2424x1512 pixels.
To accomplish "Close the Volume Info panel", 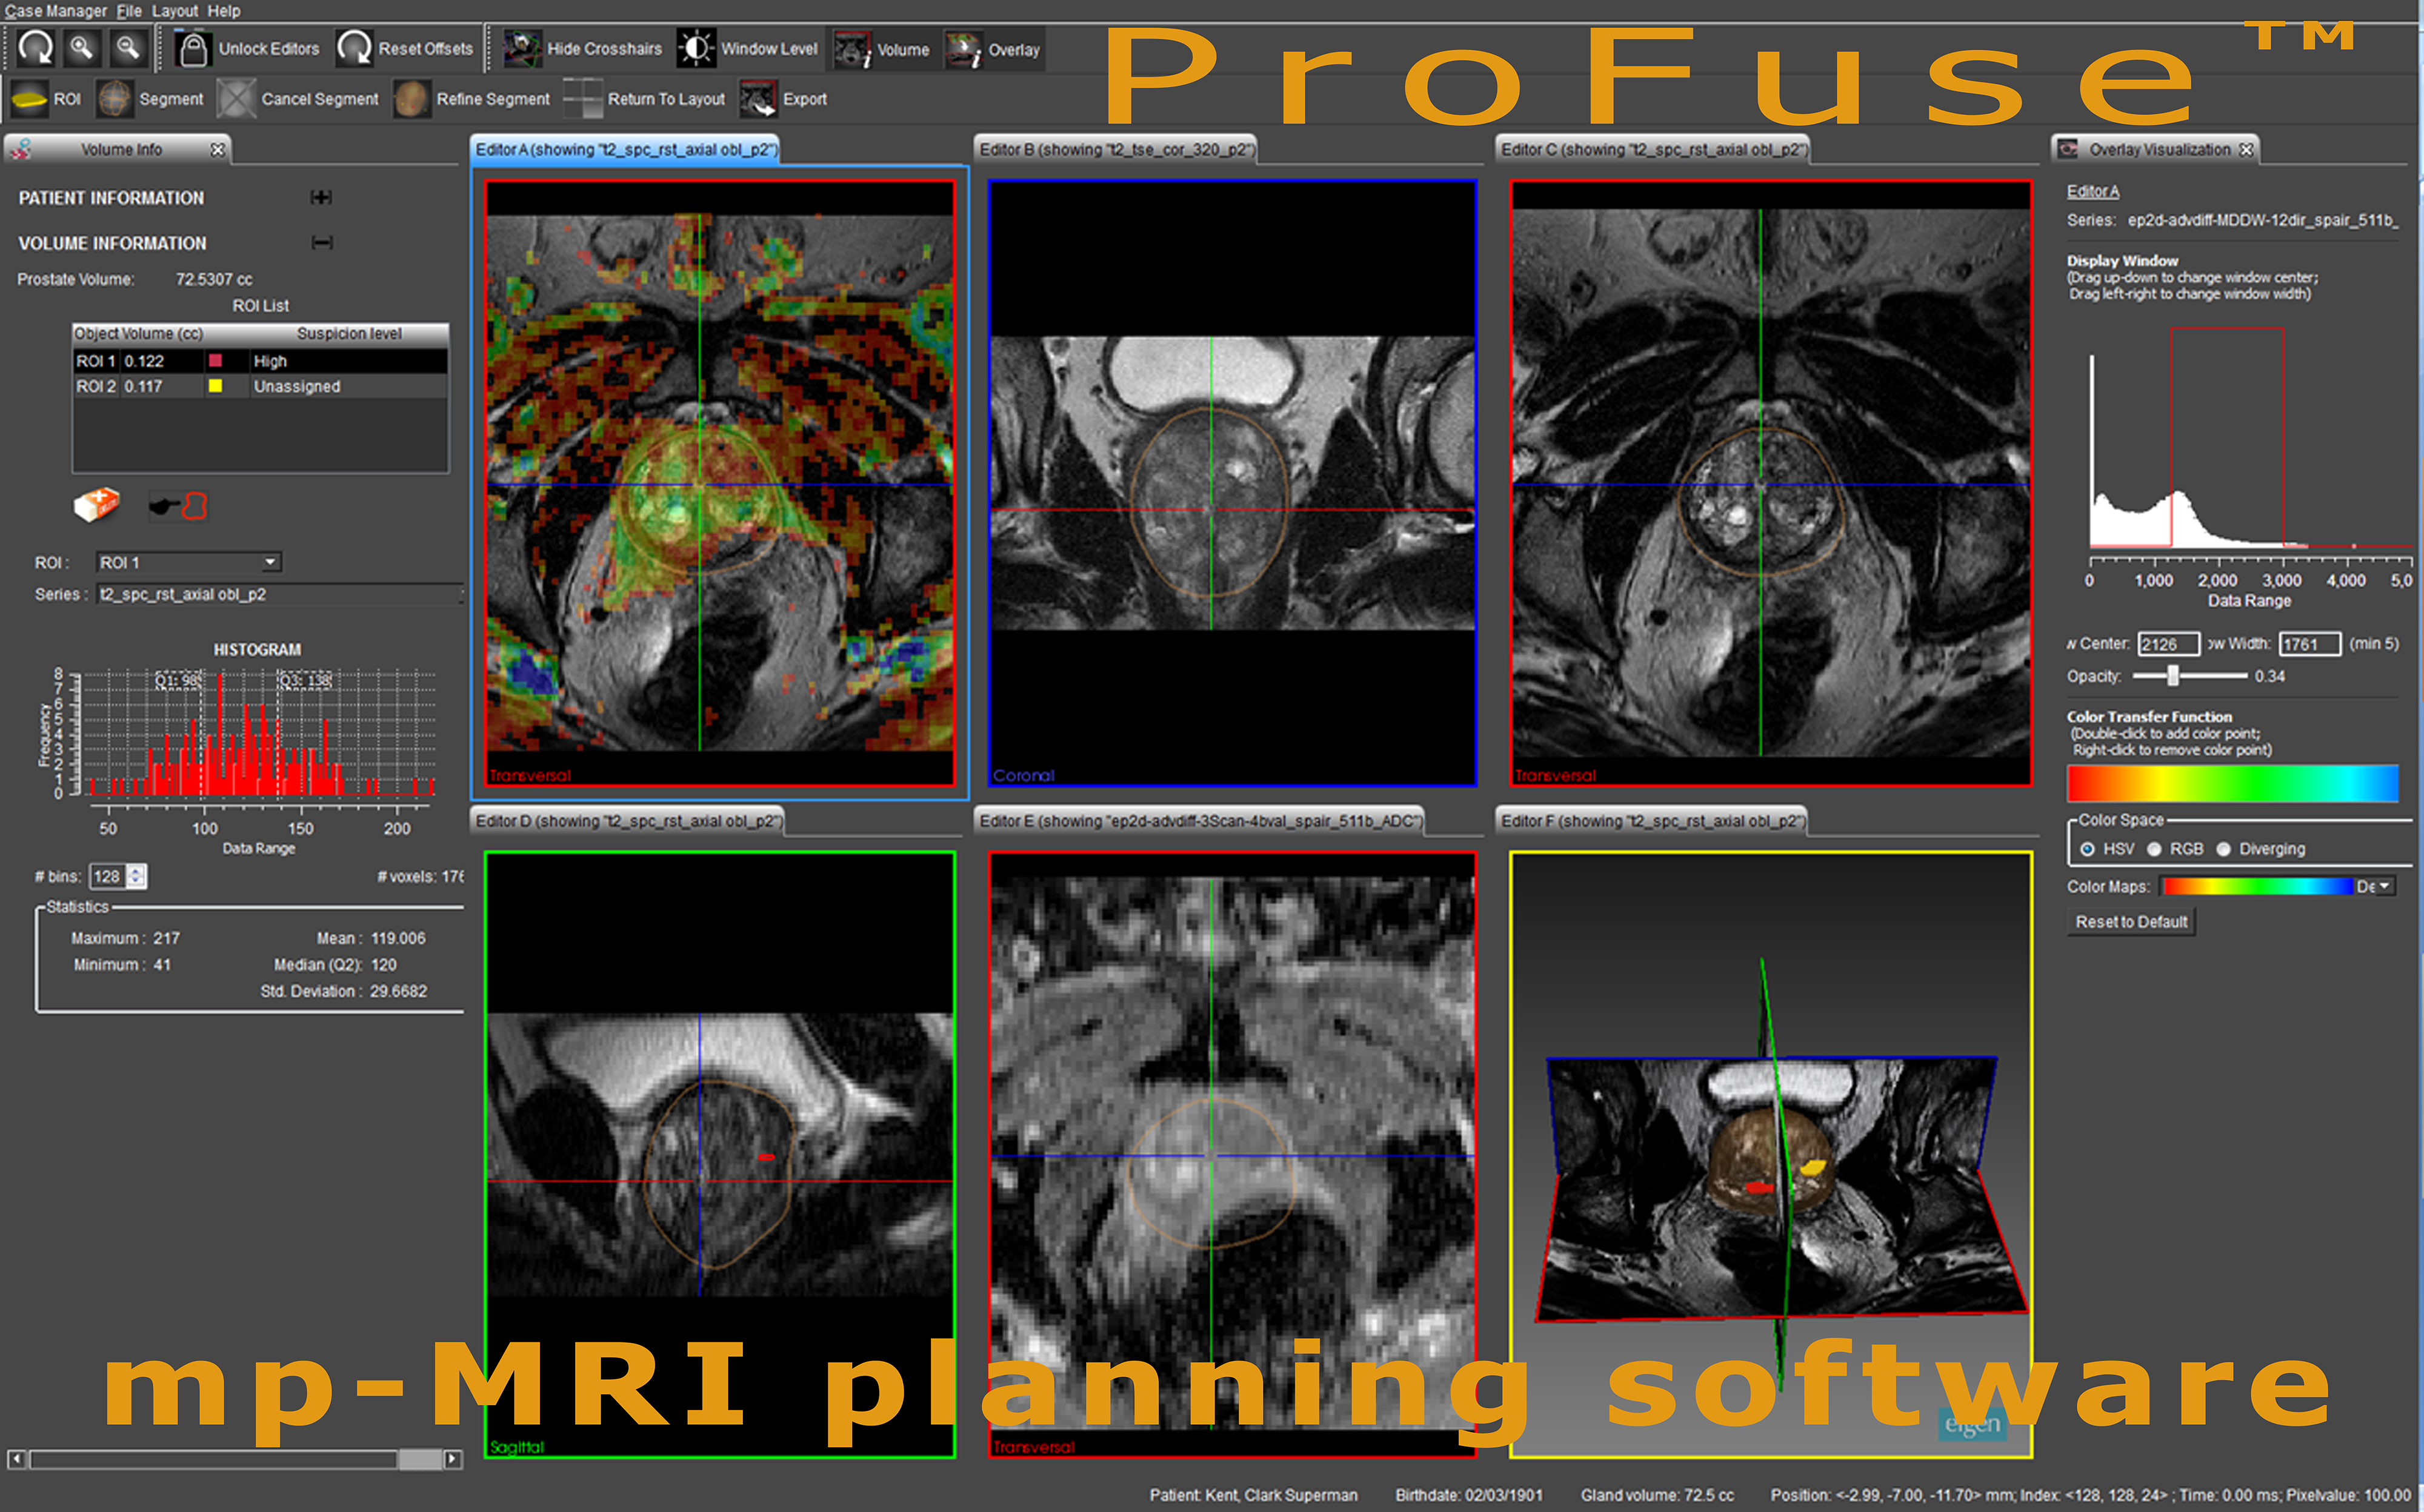I will [x=217, y=149].
